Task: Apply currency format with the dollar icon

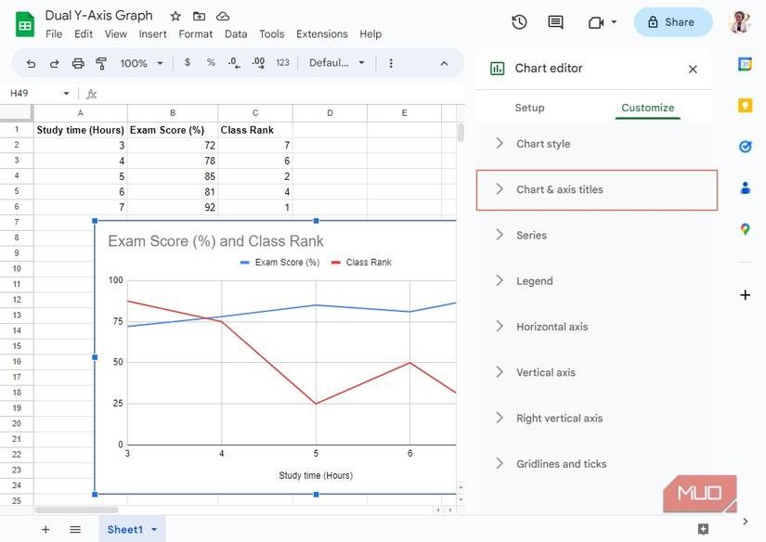Action: click(186, 62)
